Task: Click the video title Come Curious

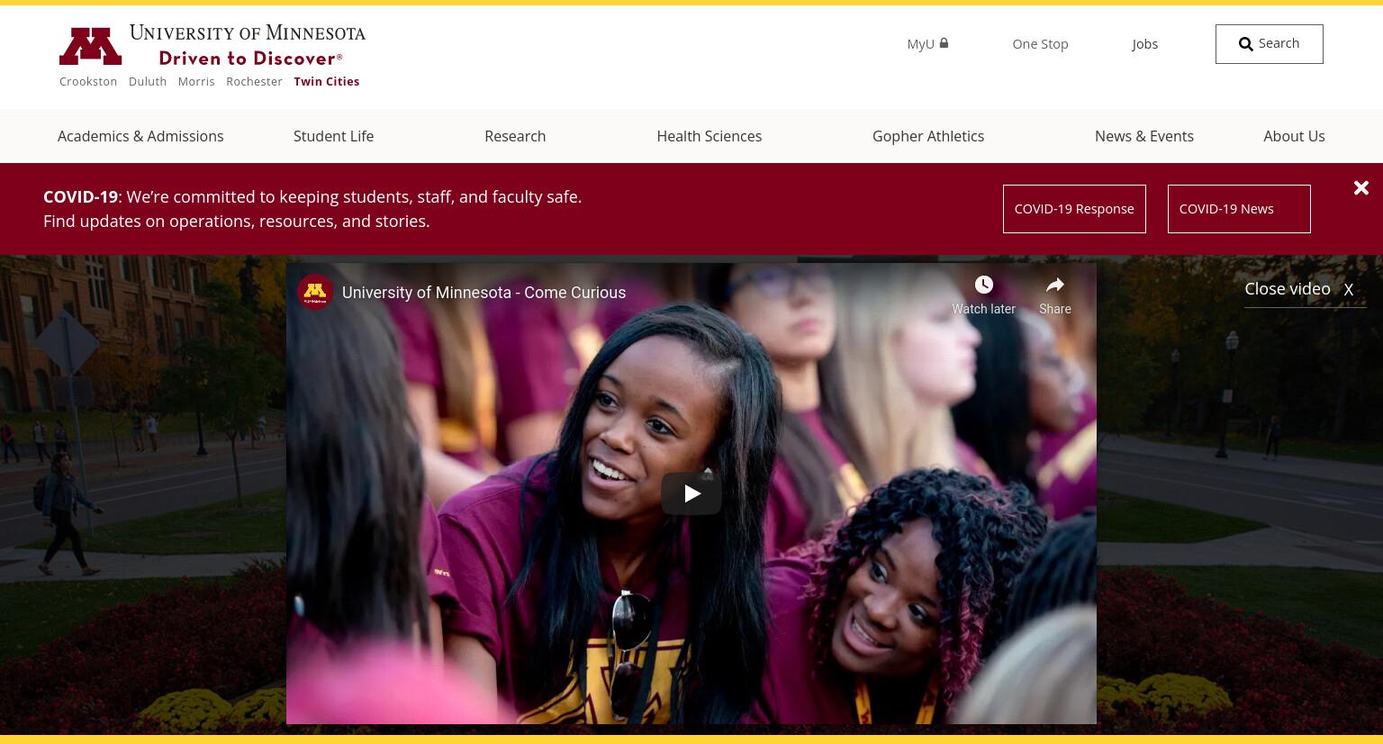Action: tap(484, 293)
